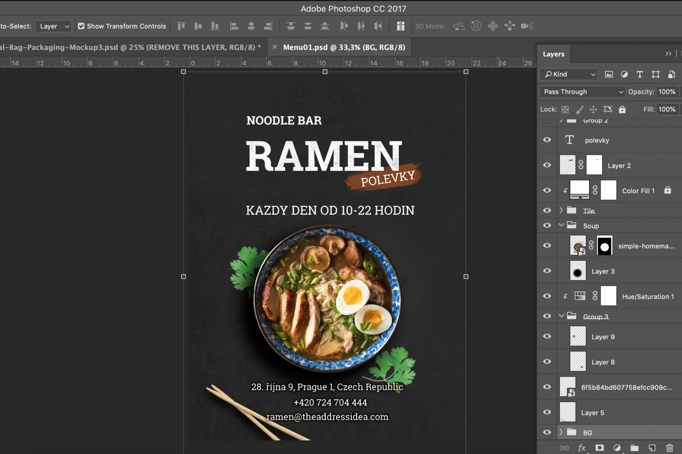Click the lock transparent pixels icon
The width and height of the screenshot is (682, 454).
coord(565,110)
